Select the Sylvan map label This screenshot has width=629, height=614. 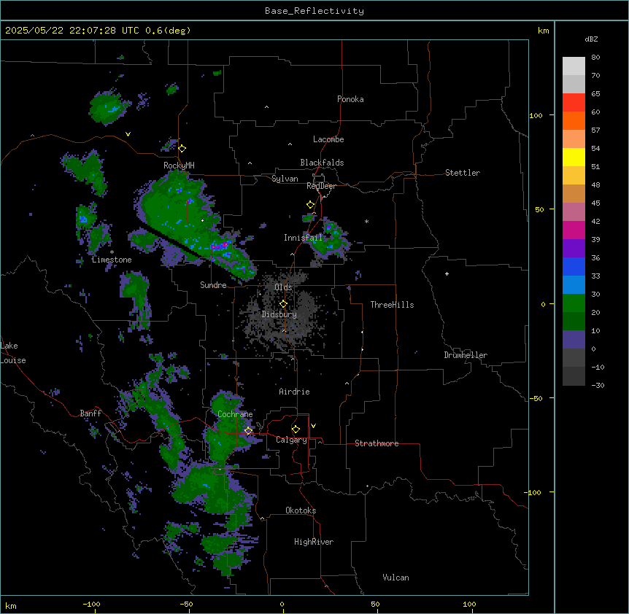pos(285,179)
